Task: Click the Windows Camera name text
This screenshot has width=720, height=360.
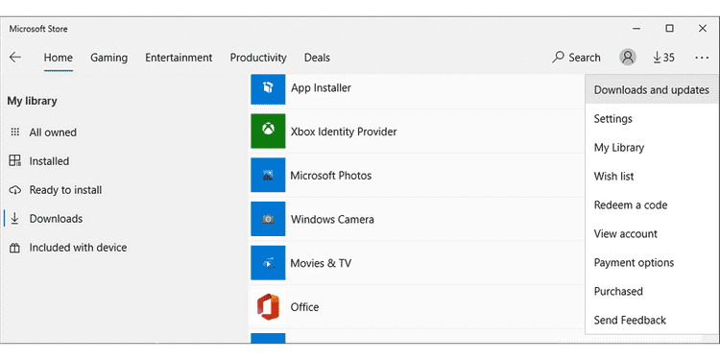Action: pos(332,220)
